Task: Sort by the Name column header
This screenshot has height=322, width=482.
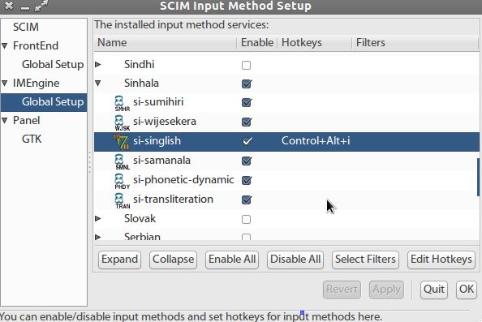Action: (166, 43)
